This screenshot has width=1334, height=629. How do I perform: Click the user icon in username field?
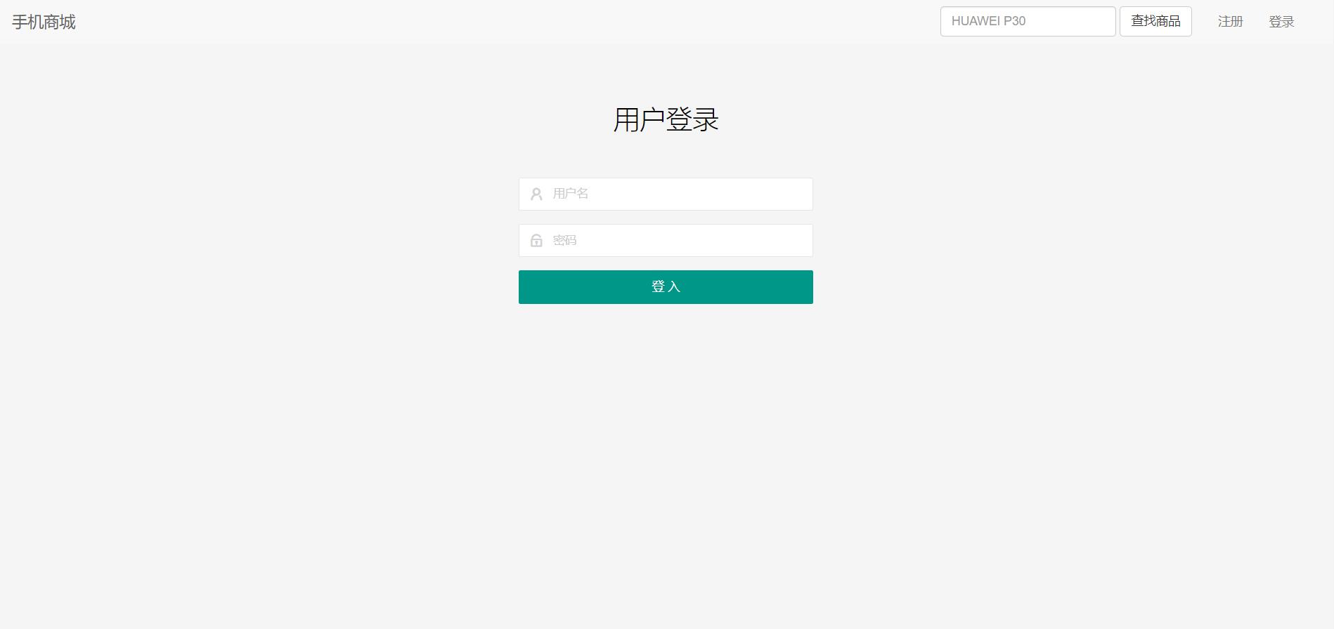click(536, 194)
